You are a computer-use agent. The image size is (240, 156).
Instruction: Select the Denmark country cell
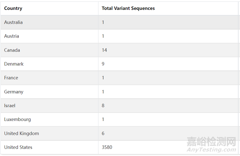pos(14,64)
